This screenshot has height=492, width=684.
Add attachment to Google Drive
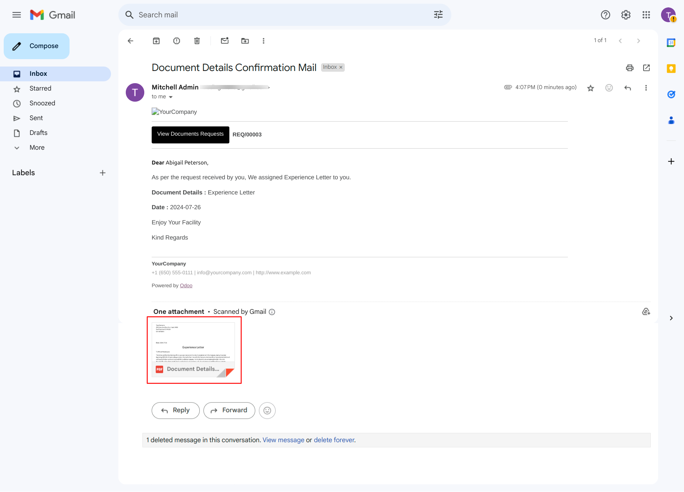pyautogui.click(x=646, y=312)
